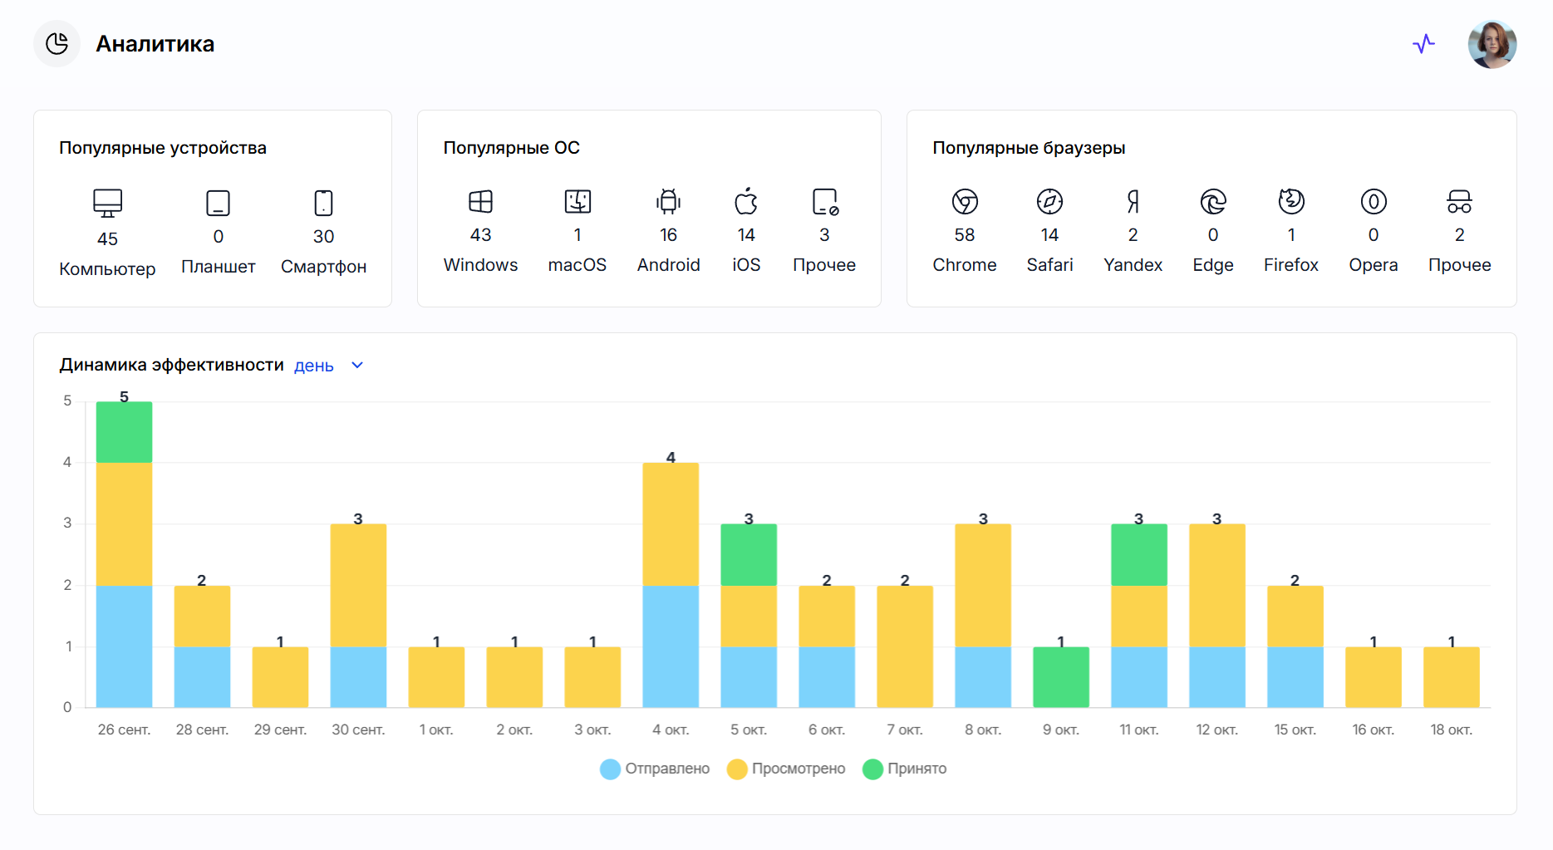The image size is (1553, 850).
Task: Click the Windows OS icon
Action: 480,202
